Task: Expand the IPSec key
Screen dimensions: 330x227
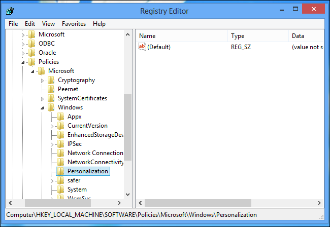Action: [52, 144]
